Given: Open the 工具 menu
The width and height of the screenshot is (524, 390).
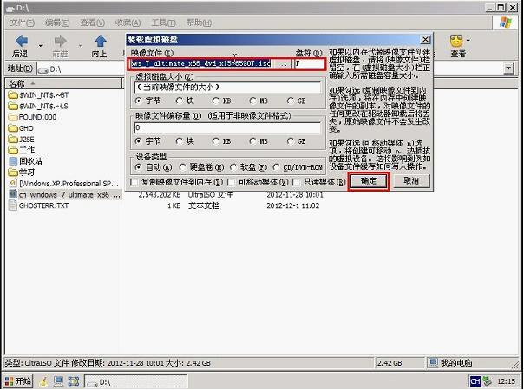Looking at the screenshot, I should click(163, 23).
